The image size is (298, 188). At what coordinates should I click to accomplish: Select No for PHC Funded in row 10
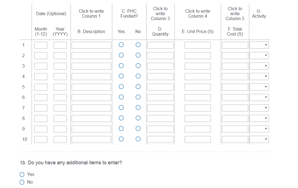coord(138,139)
